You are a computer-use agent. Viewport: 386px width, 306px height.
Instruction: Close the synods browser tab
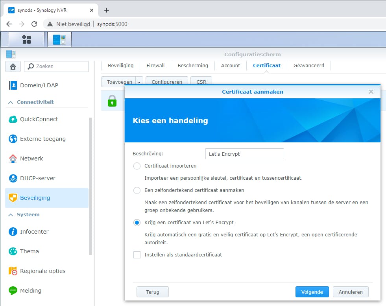point(92,10)
